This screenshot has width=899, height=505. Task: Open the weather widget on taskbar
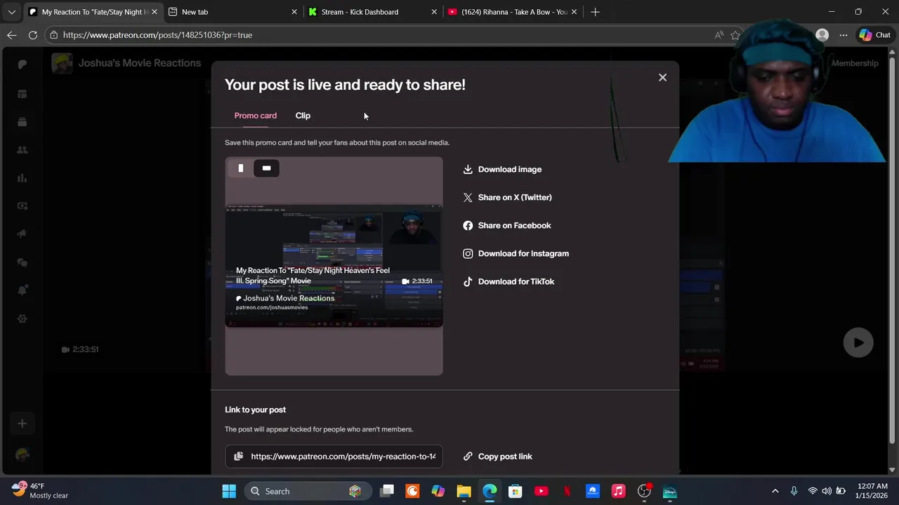(41, 490)
